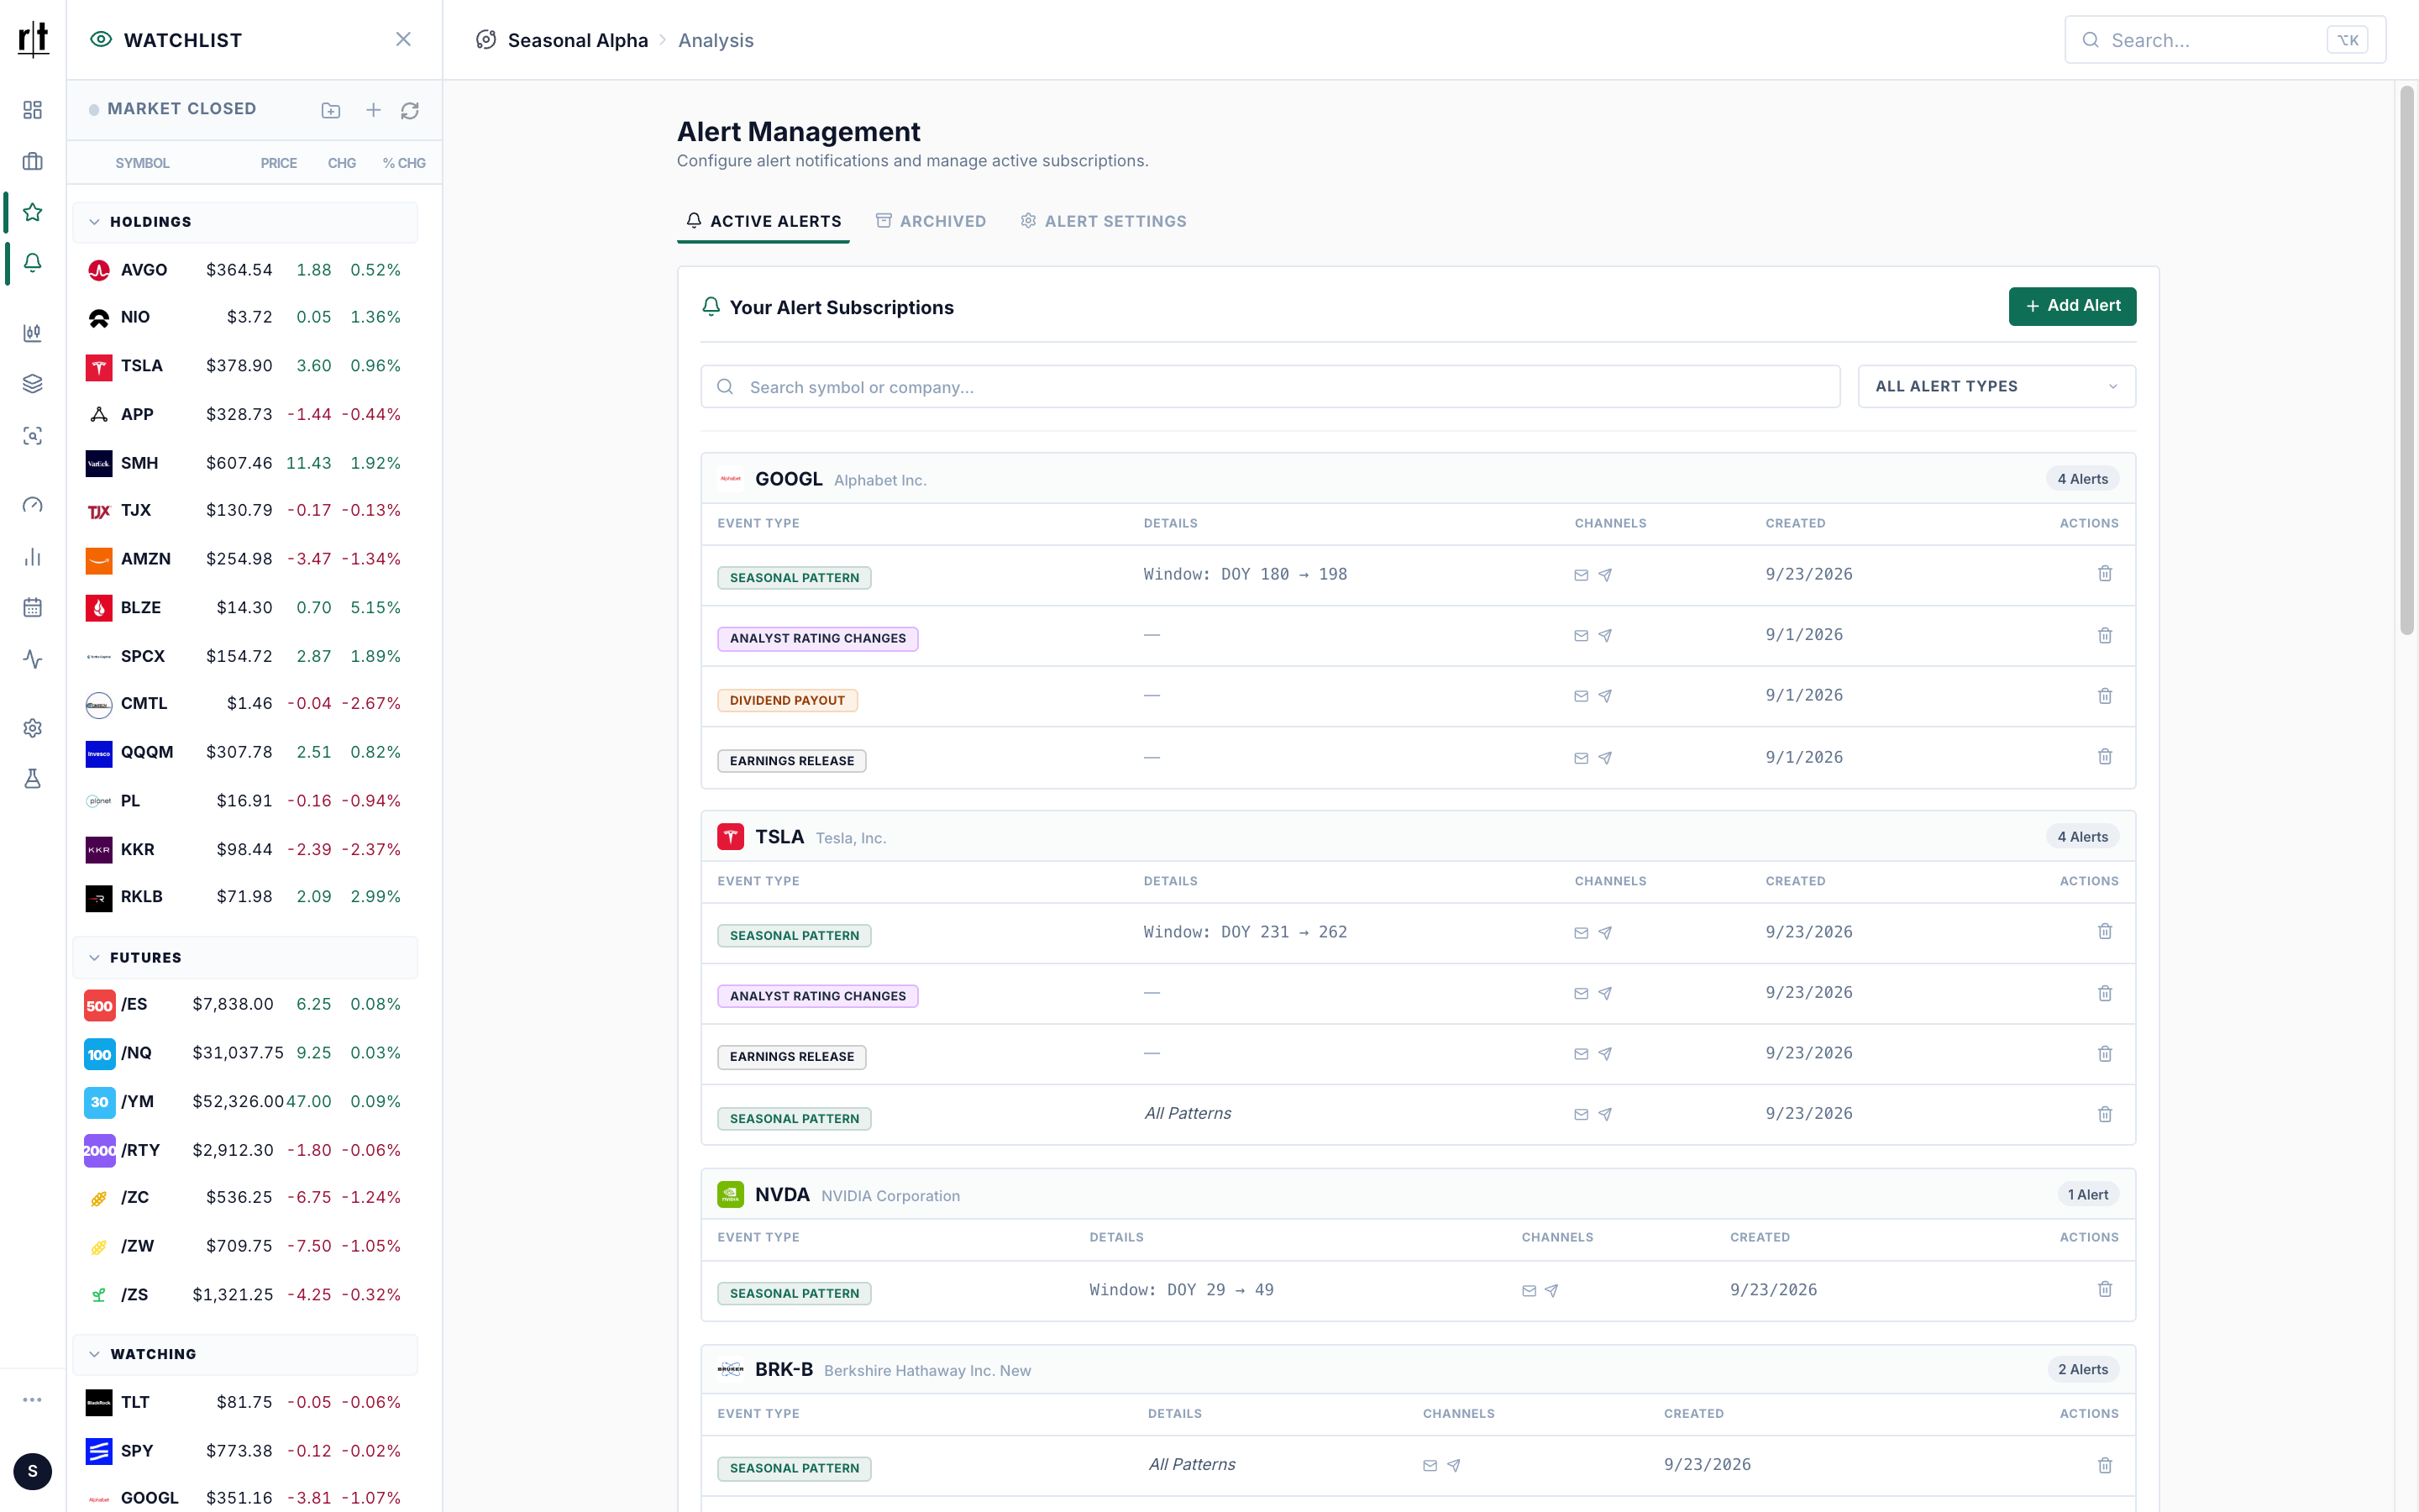Click the '4 Alerts' badge for TSLA
Viewport: 2419px width, 1512px height.
coord(2082,837)
